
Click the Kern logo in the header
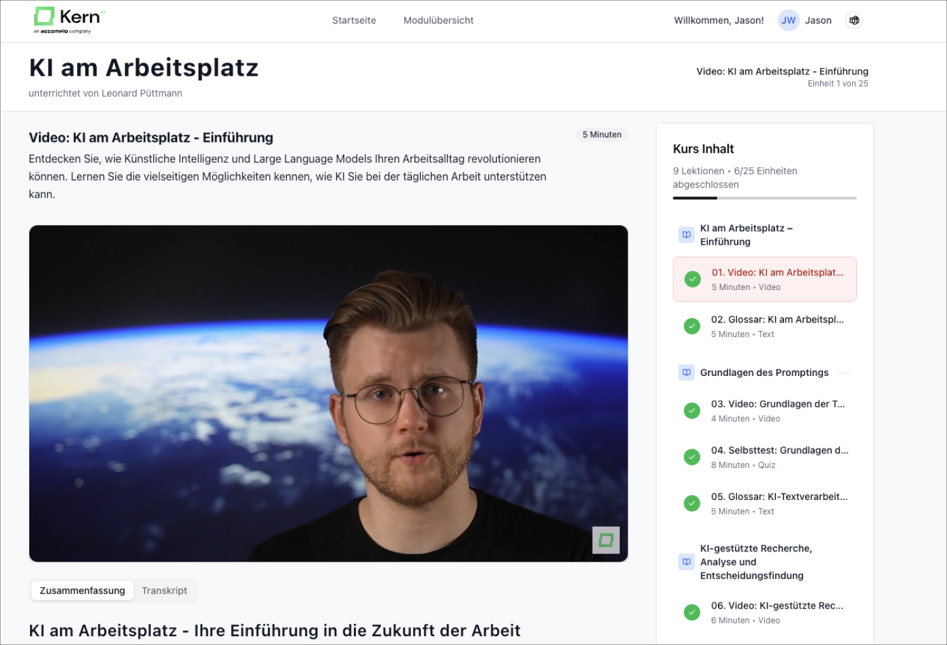pyautogui.click(x=67, y=18)
